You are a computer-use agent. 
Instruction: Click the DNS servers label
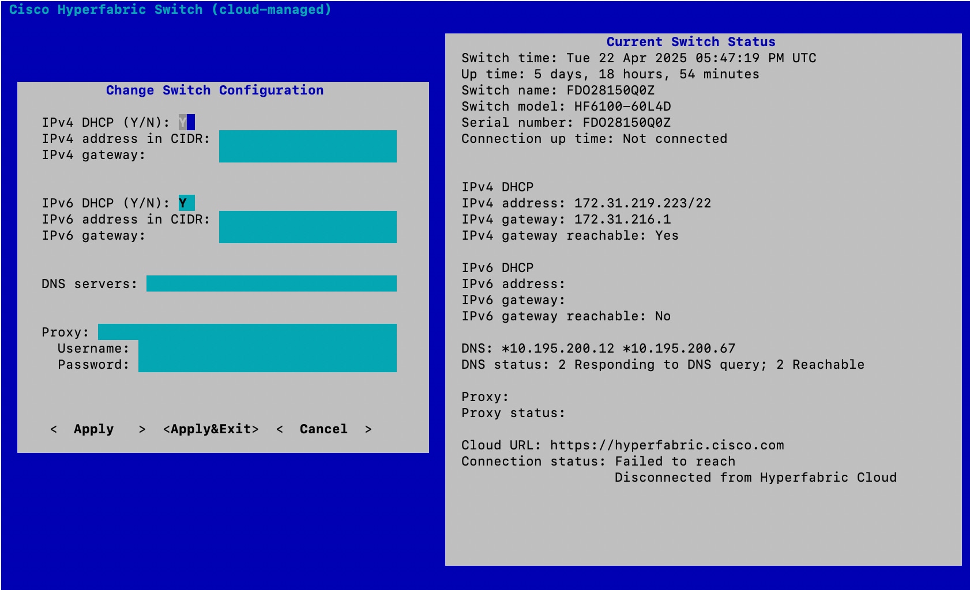coord(89,284)
